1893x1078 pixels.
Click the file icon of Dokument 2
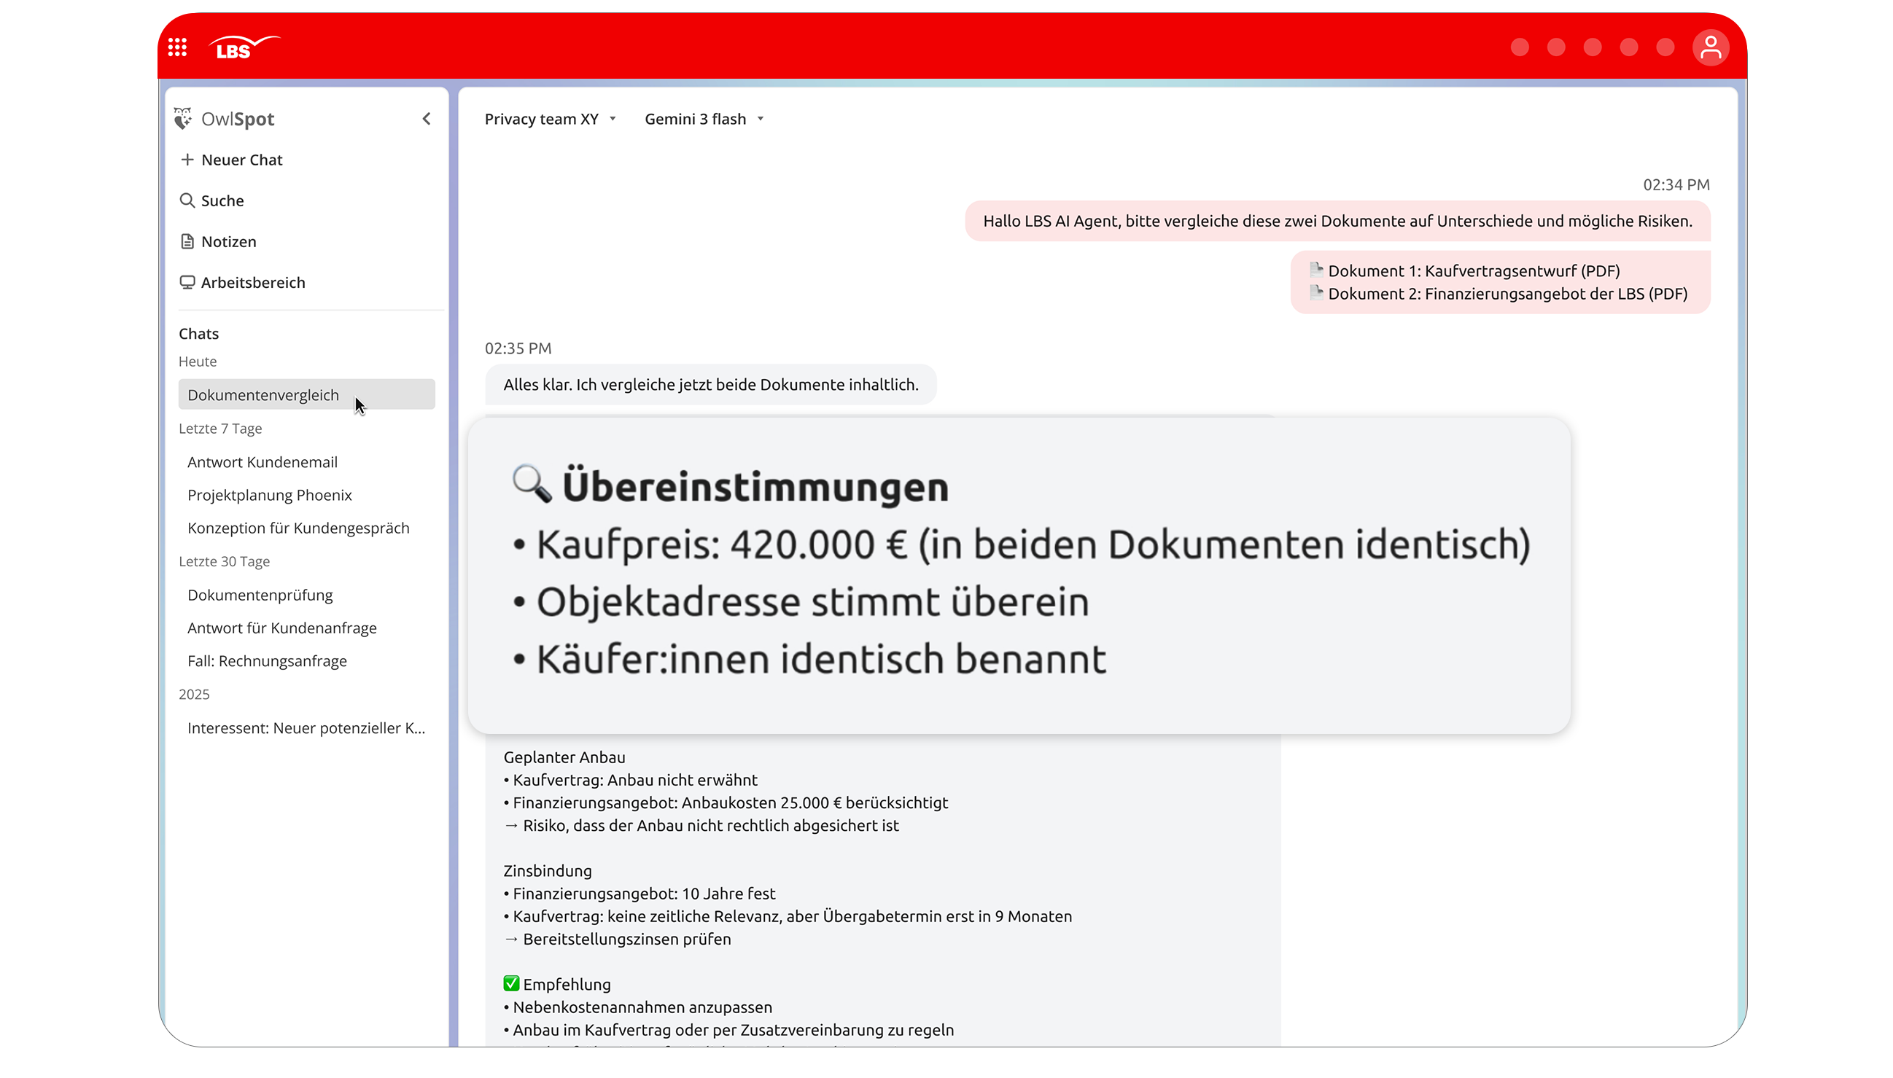(1316, 292)
